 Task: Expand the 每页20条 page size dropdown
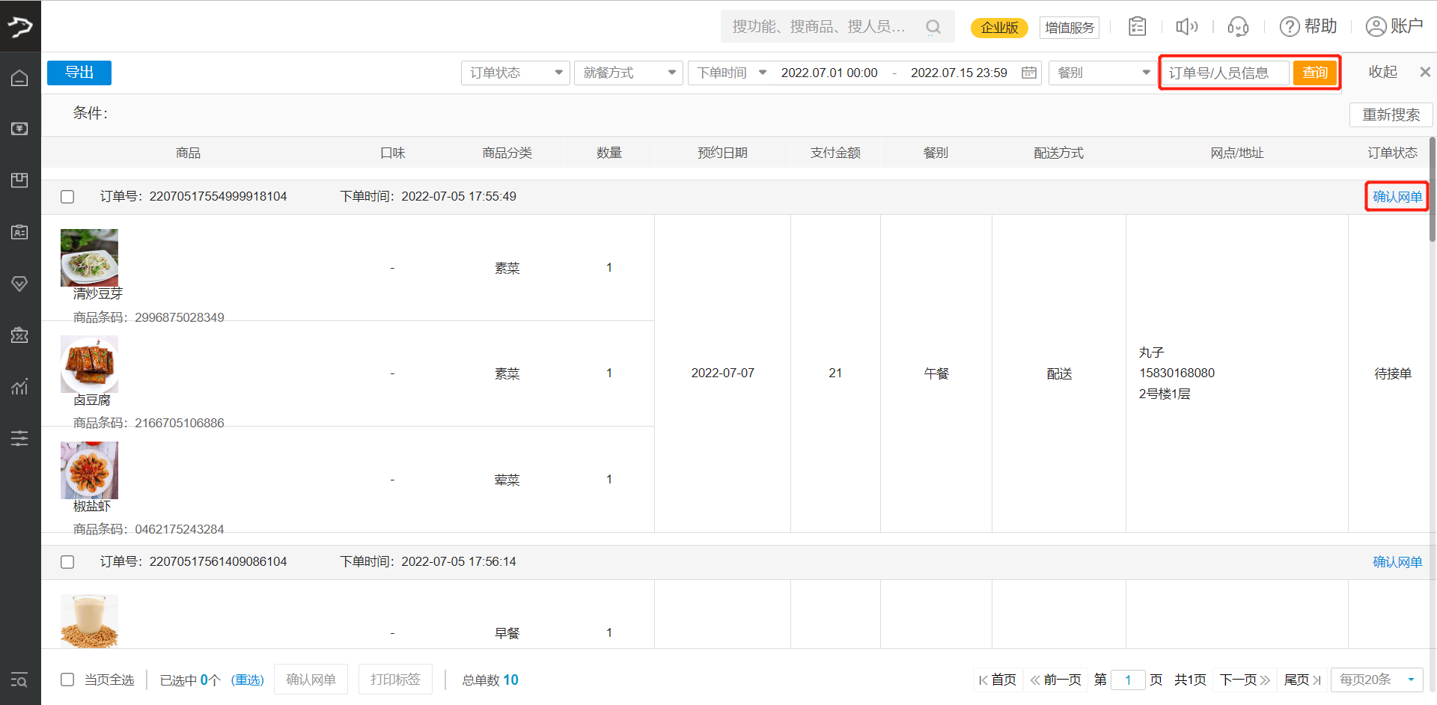pyautogui.click(x=1376, y=680)
